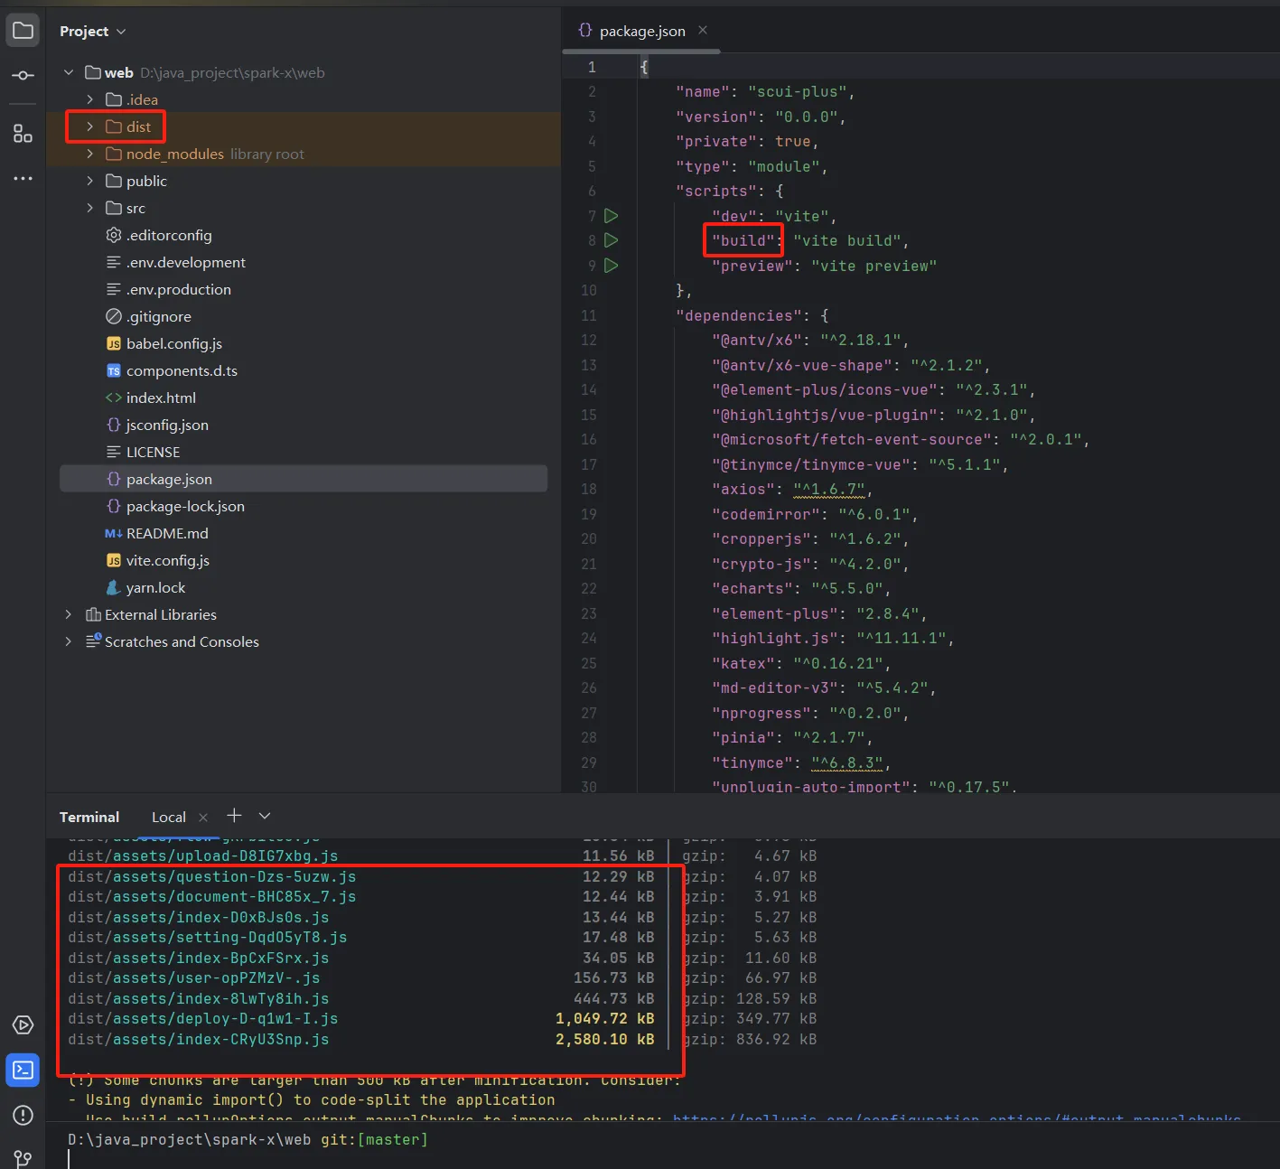Click the terminal command prompt line
Screen dimensions: 1280x1169
tap(248, 1140)
